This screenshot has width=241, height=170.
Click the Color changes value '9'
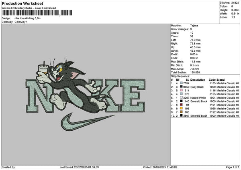(x=191, y=29)
